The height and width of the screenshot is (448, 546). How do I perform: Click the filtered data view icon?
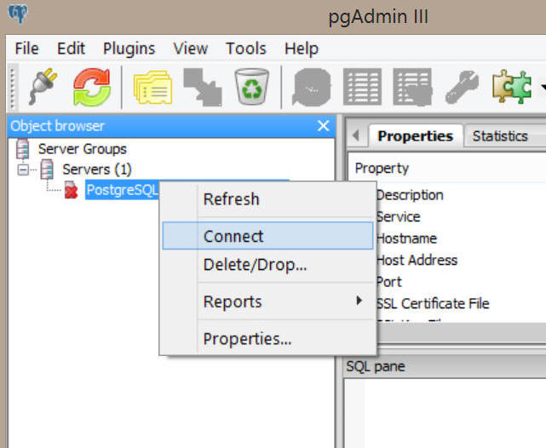(x=412, y=87)
